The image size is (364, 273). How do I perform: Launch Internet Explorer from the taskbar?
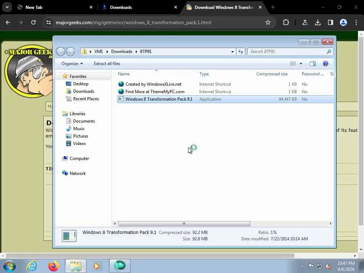[x=32, y=266]
